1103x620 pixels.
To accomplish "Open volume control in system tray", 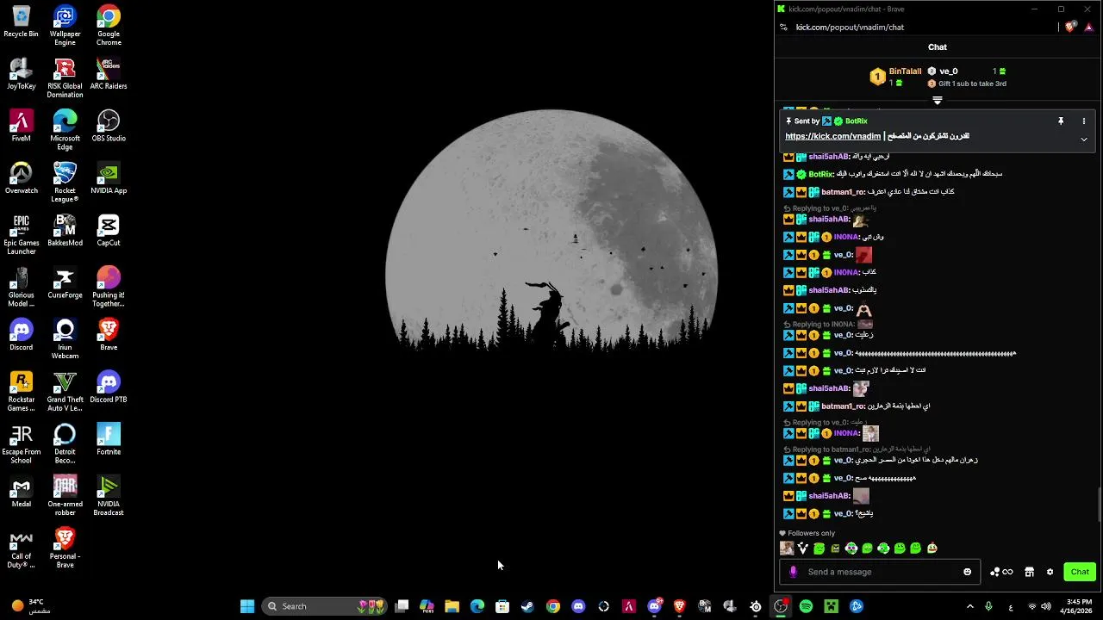I will [1046, 606].
